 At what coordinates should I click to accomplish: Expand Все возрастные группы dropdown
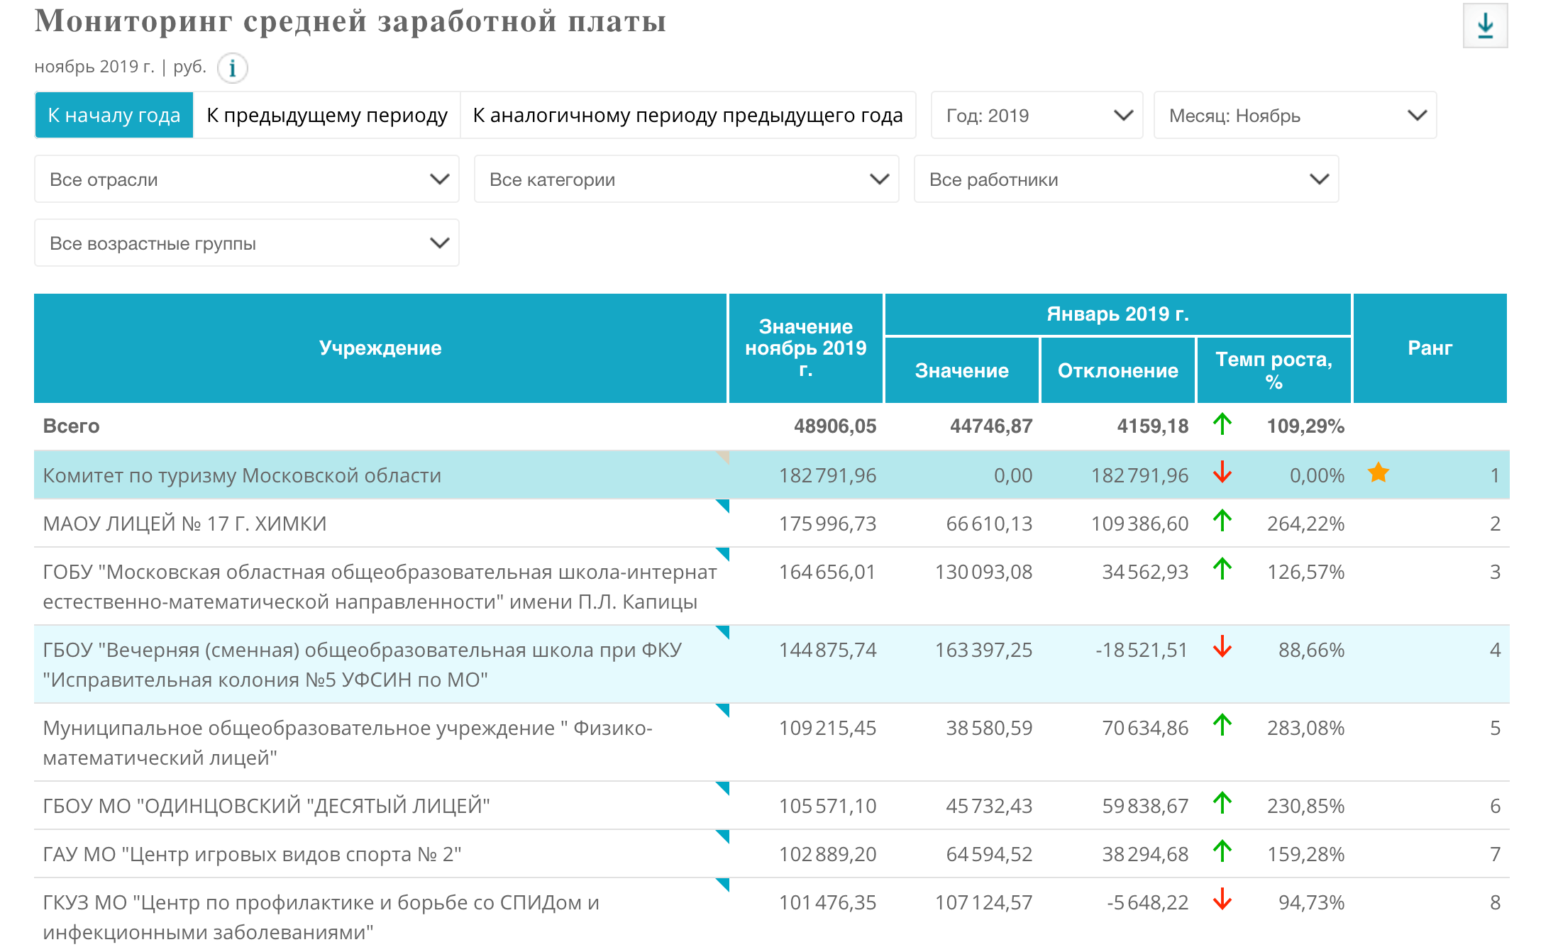click(247, 243)
